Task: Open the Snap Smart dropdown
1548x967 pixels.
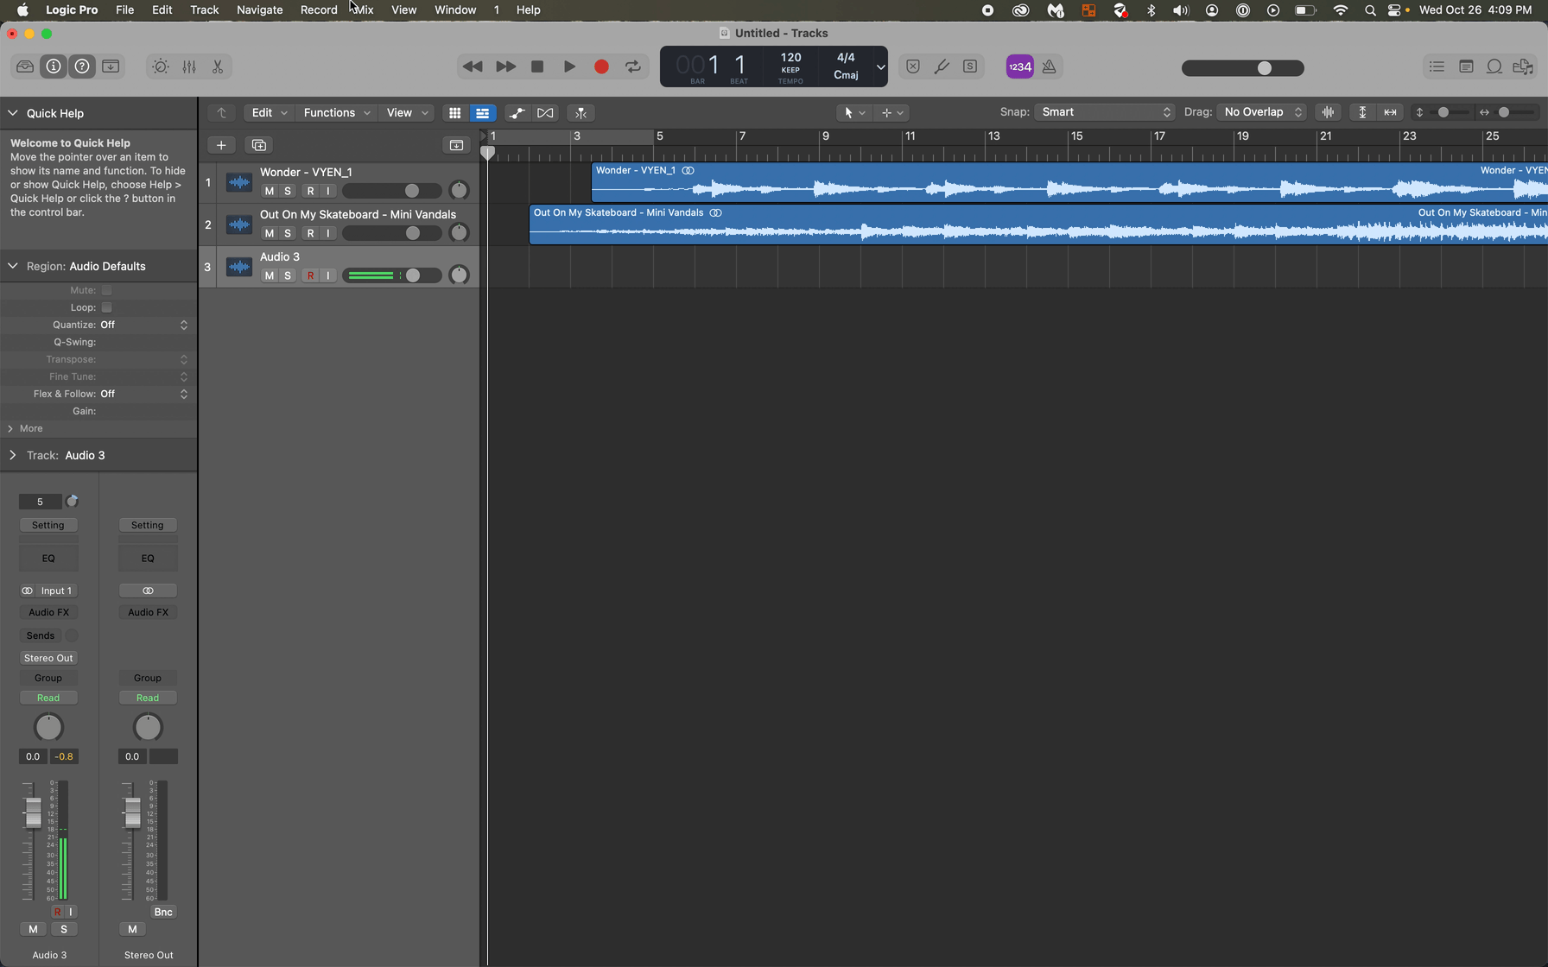Action: click(1105, 112)
